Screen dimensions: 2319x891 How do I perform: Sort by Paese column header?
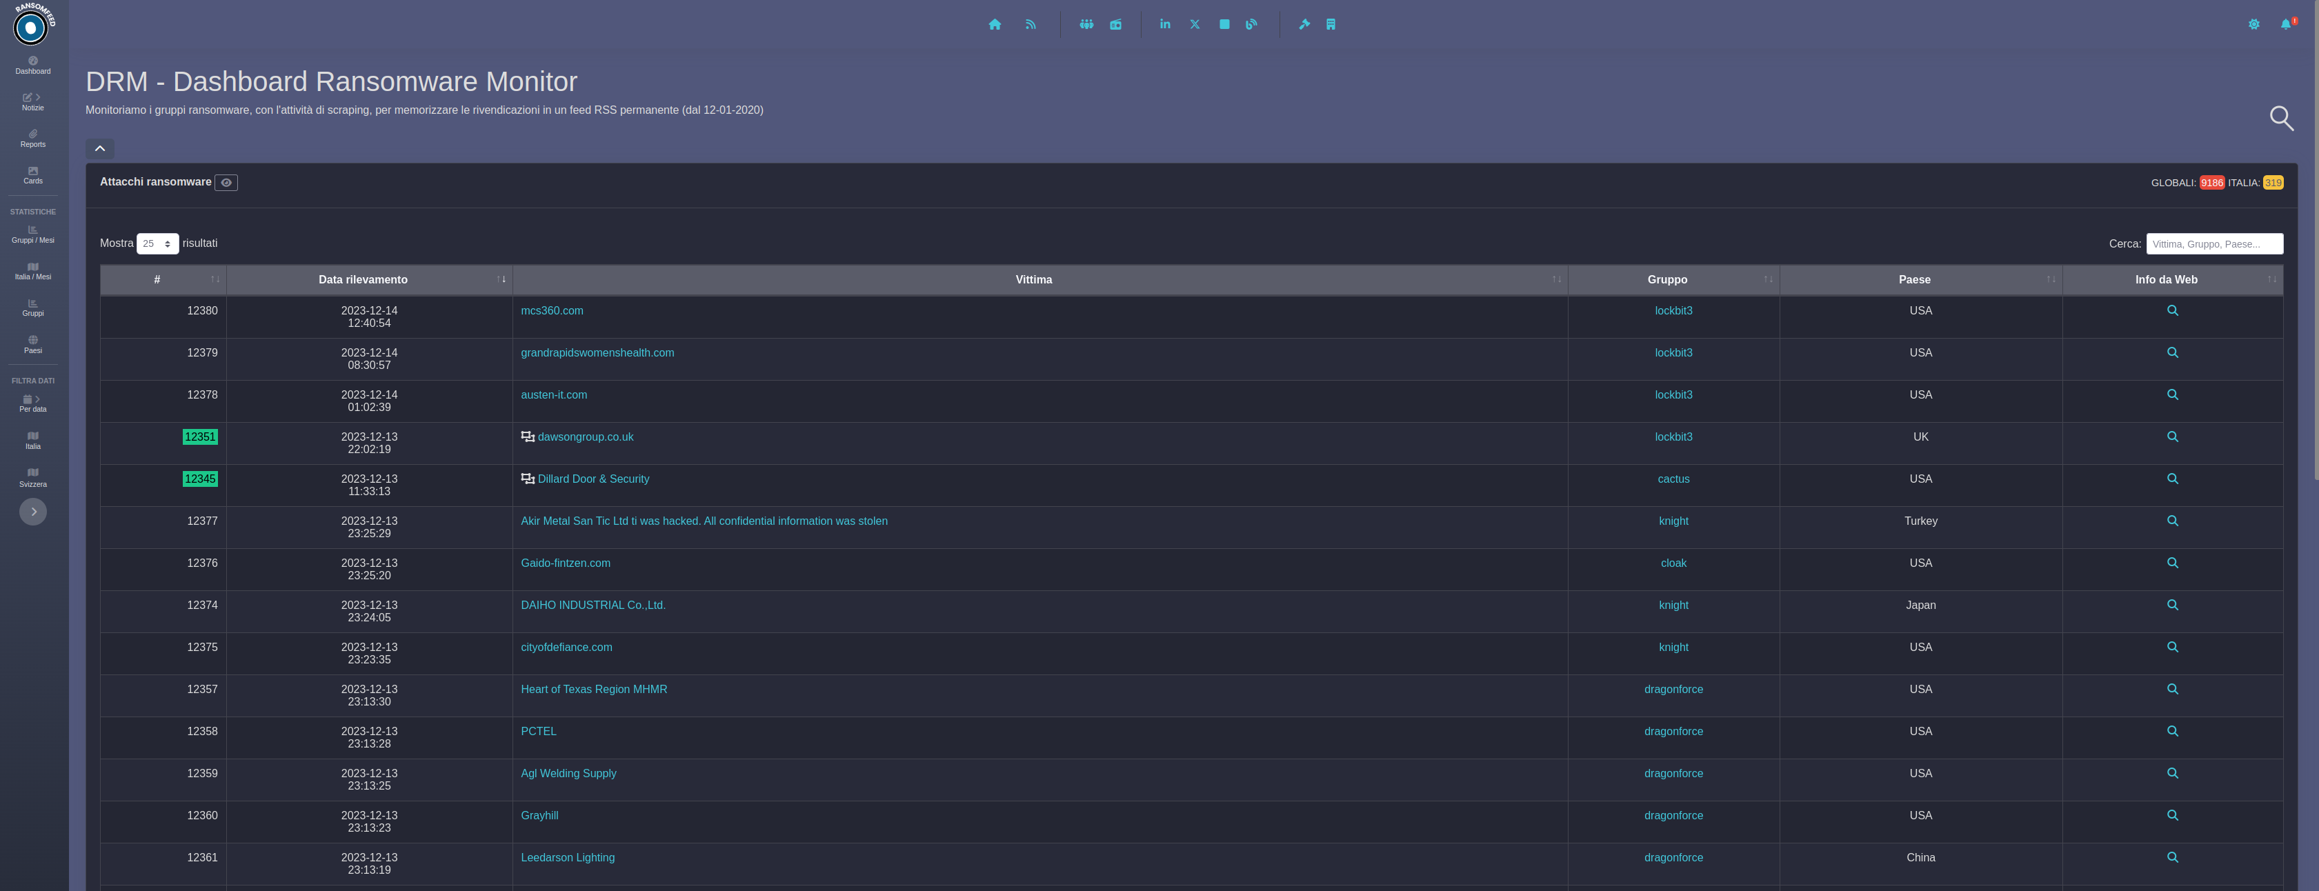(x=1920, y=280)
